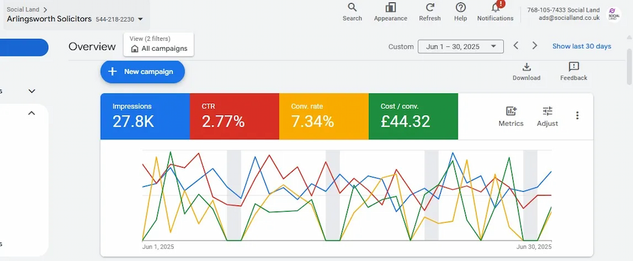Open the All campaigns view filter
633x261 pixels.
159,48
